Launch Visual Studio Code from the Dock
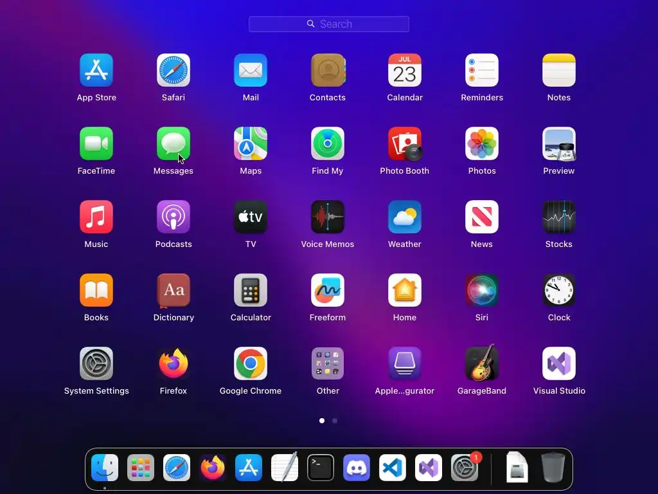This screenshot has height=494, width=658. coord(393,468)
